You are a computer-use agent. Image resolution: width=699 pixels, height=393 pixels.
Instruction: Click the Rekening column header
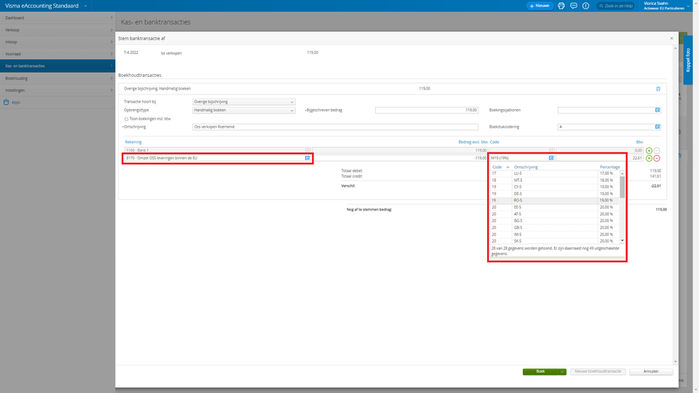pos(133,142)
